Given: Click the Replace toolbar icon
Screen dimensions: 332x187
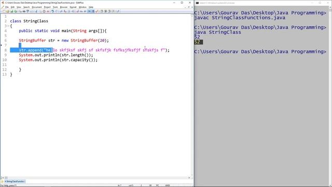Looking at the screenshot, I should (65, 11).
